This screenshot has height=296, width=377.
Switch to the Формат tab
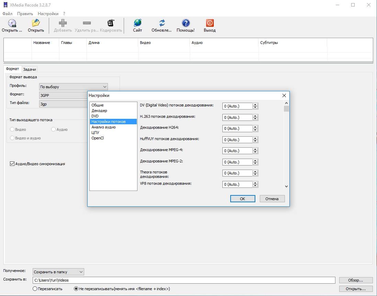pos(12,69)
